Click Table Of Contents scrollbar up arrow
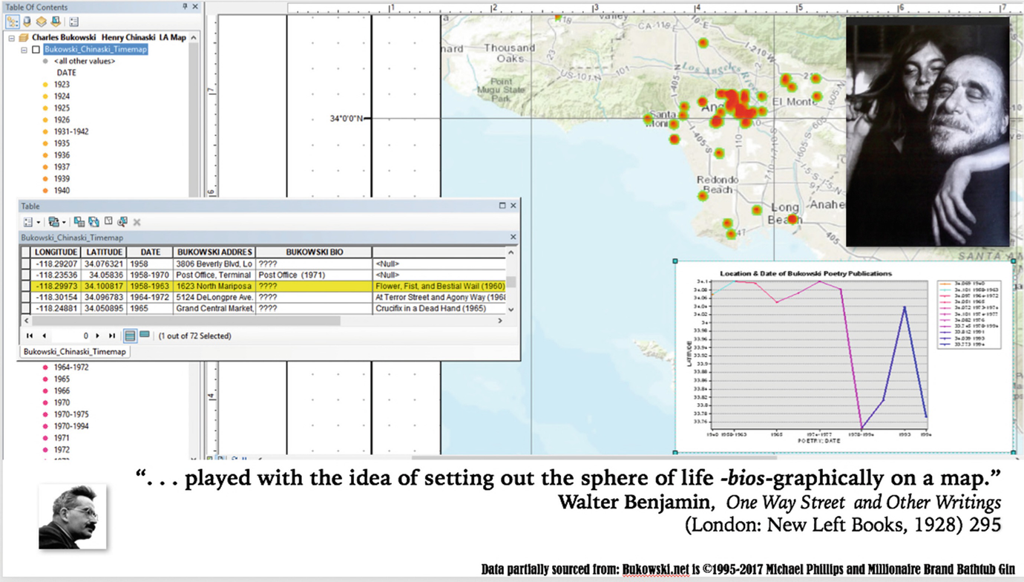 [194, 38]
